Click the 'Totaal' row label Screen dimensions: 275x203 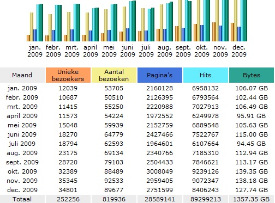click(x=22, y=199)
